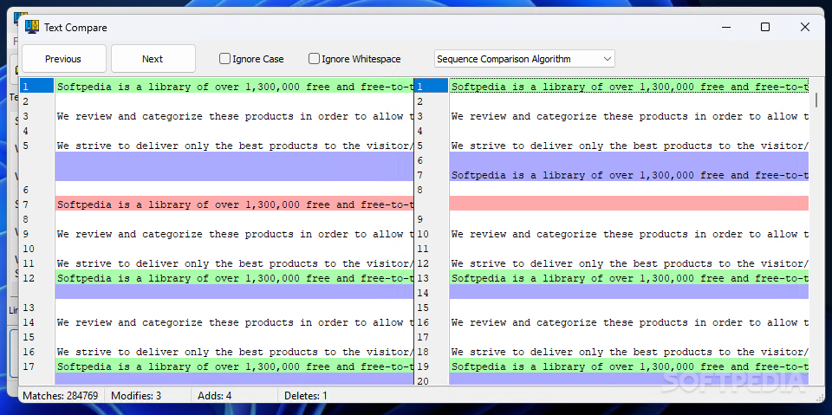The image size is (832, 415).
Task: Click right pane line 19 green text
Action: pos(629,366)
